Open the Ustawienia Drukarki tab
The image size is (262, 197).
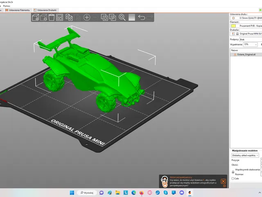[x=45, y=10]
